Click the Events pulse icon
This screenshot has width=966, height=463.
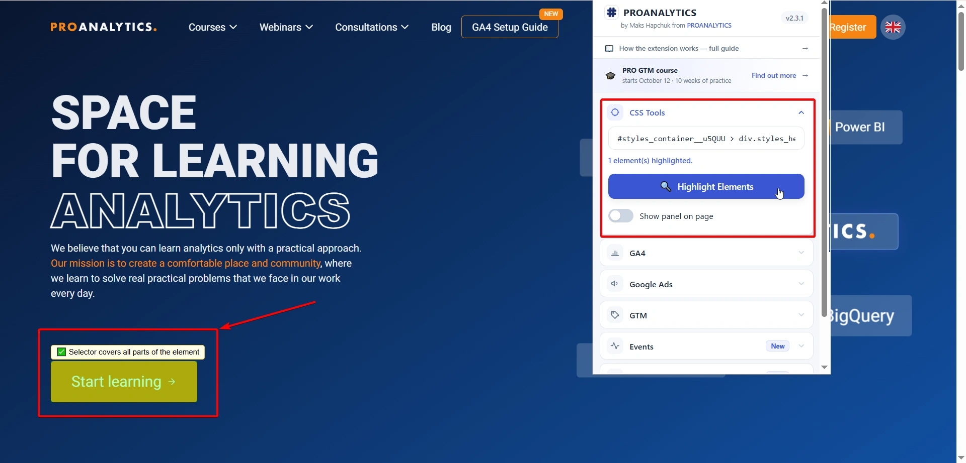point(615,346)
